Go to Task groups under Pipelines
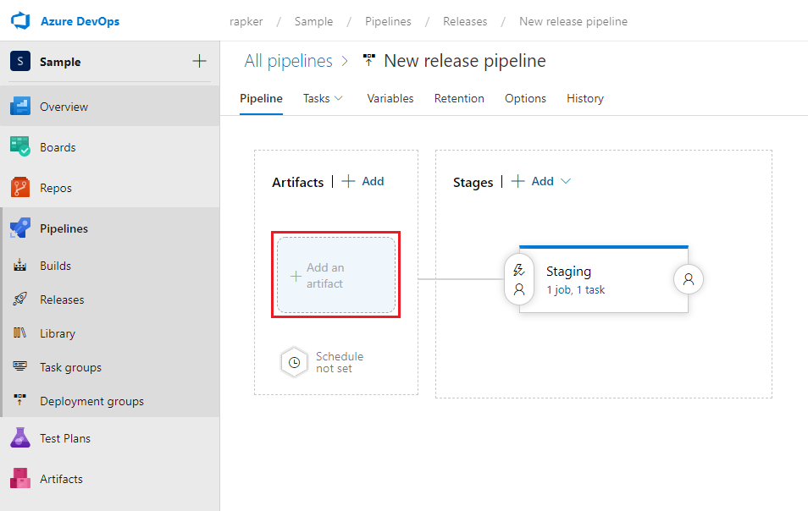Viewport: 808px width, 511px height. [70, 367]
